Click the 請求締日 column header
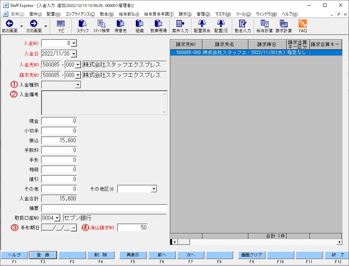The height and width of the screenshot is (266, 349). point(267,44)
